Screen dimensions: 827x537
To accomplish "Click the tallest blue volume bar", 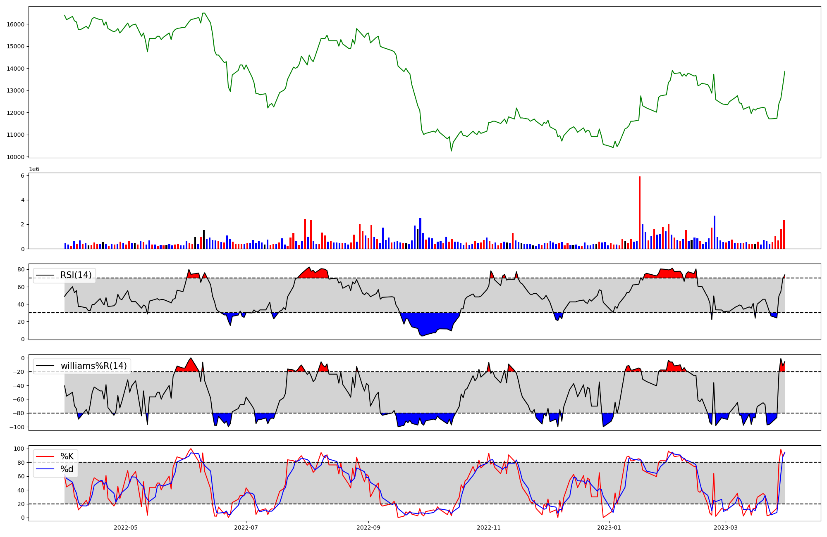I will click(x=714, y=232).
